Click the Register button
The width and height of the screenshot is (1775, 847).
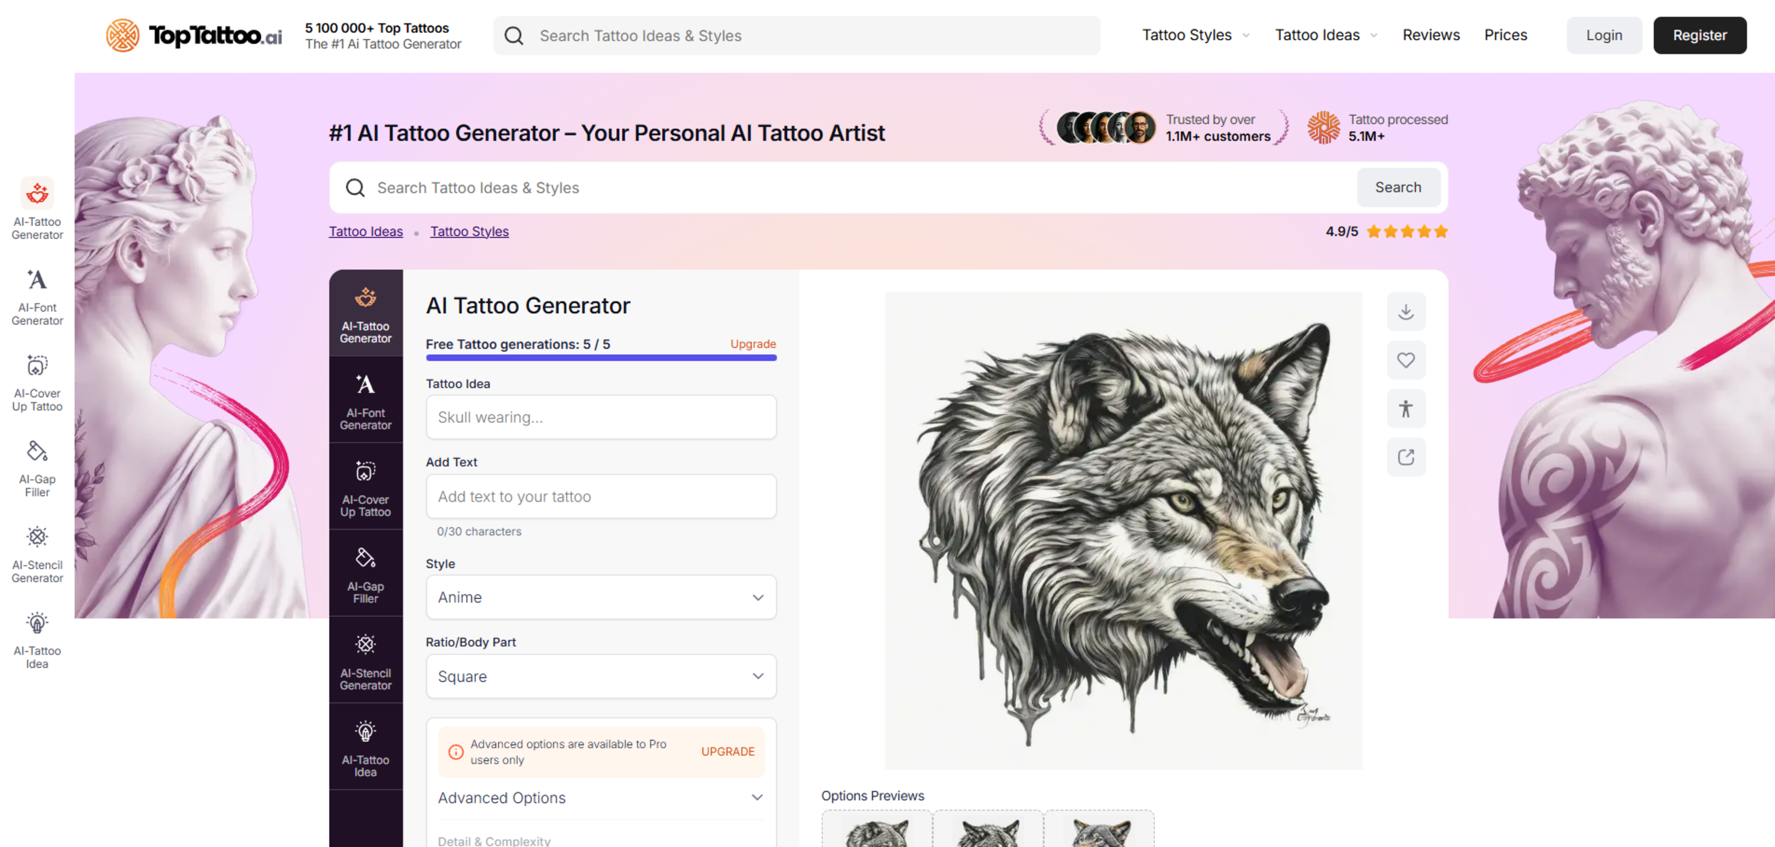1699,35
